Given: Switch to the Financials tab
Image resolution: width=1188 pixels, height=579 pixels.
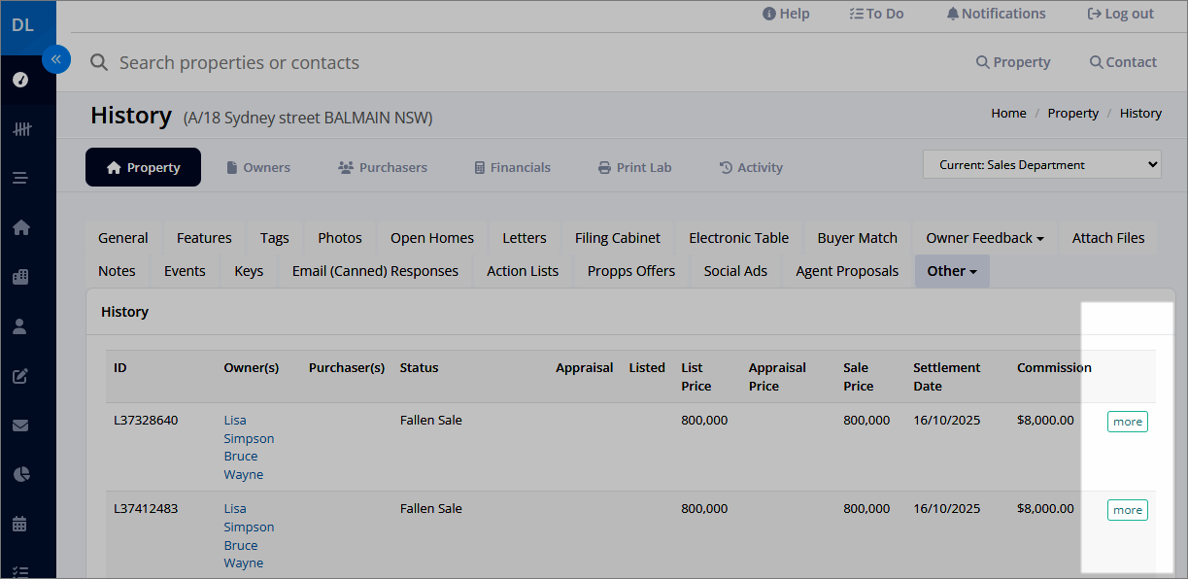Looking at the screenshot, I should [x=512, y=167].
